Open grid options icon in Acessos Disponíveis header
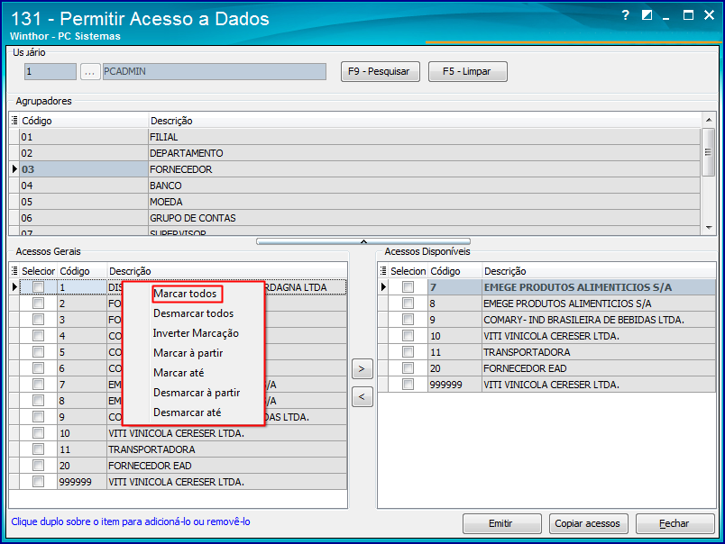 click(383, 270)
